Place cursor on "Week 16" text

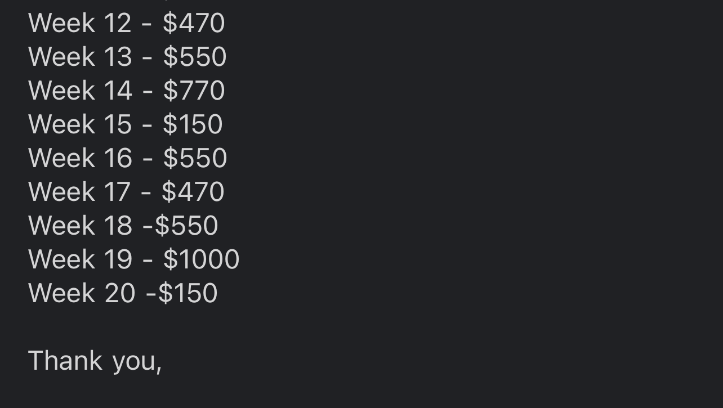[79, 159]
